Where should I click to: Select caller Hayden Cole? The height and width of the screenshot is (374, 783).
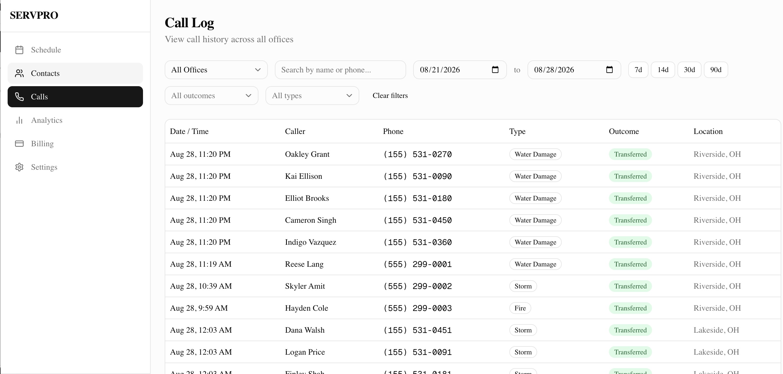coord(307,308)
